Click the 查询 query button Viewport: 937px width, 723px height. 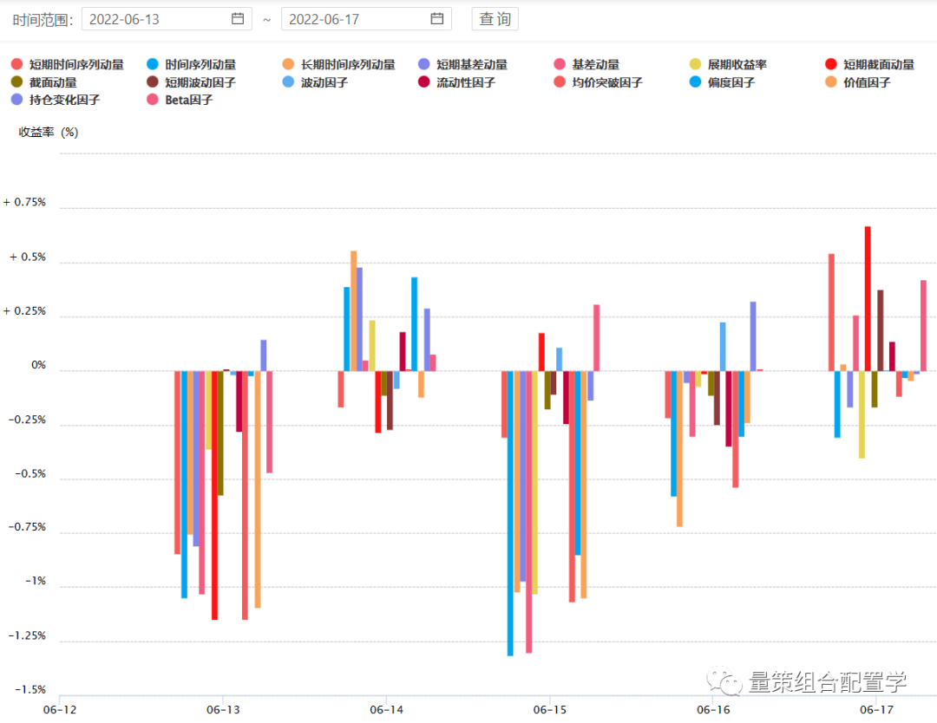click(x=495, y=19)
